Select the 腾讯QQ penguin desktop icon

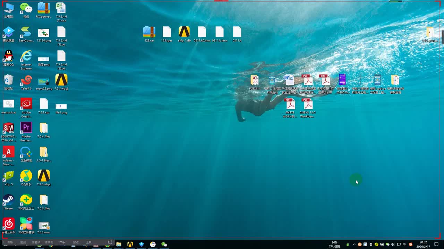click(9, 58)
